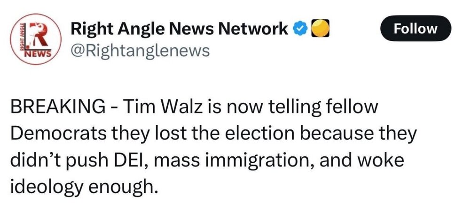Click the Right Angle News Network display name
This screenshot has height=220, width=470.
(179, 29)
